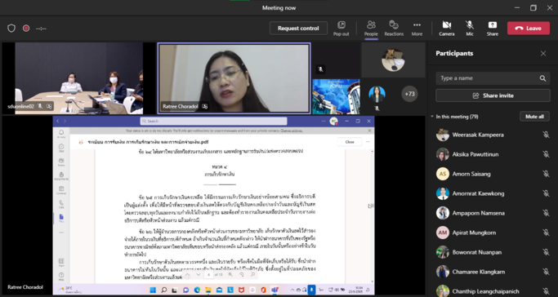This screenshot has height=297, width=558.
Task: Click mic status icon for Weerasak Kampeera
Action: pyautogui.click(x=546, y=135)
